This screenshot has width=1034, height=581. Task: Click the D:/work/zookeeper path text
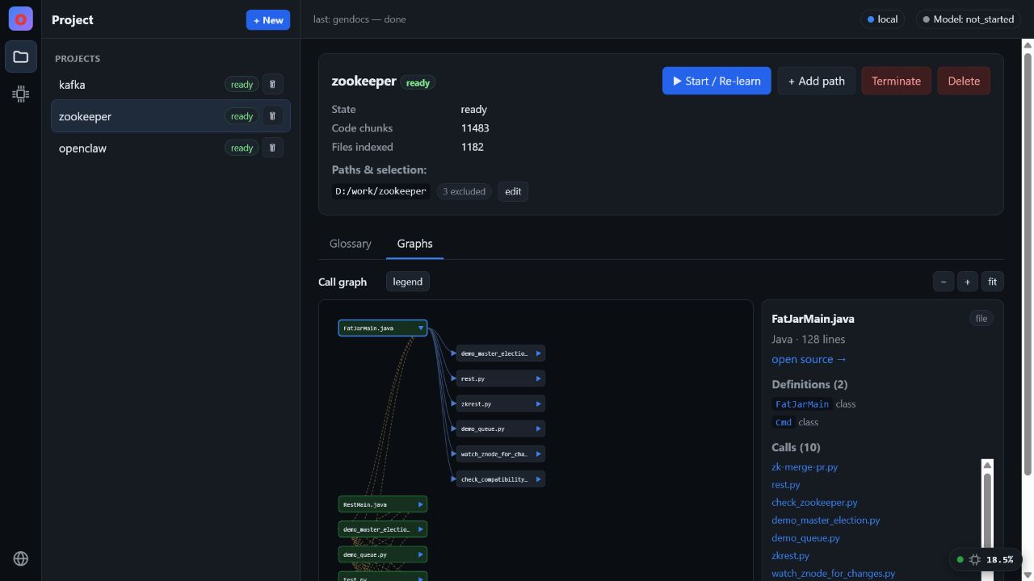click(380, 191)
